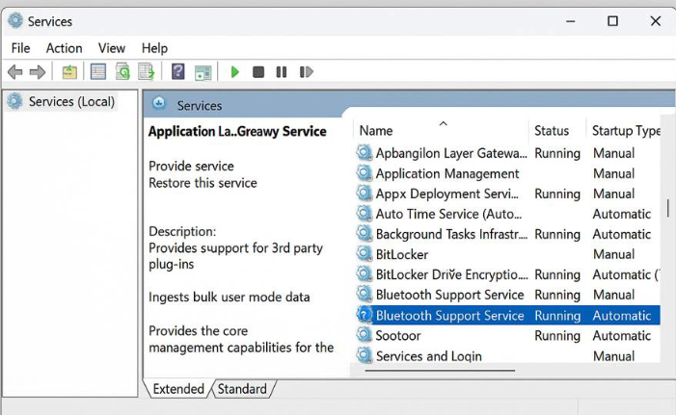676x415 pixels.
Task: Select the Application Management service
Action: click(x=507, y=173)
